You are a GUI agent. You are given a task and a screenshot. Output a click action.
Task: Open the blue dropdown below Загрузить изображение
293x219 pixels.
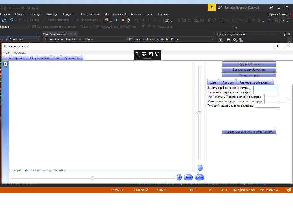click(249, 75)
